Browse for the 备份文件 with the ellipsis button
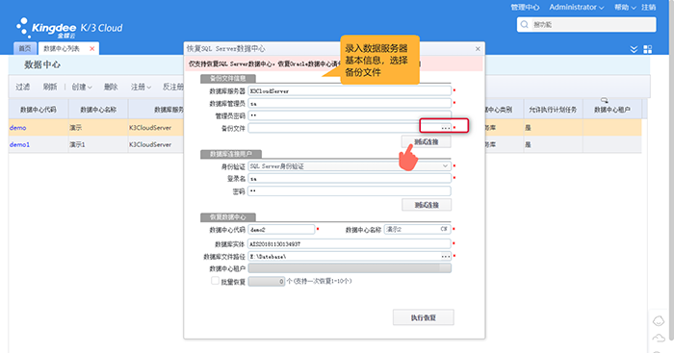This screenshot has width=674, height=353. tap(445, 128)
